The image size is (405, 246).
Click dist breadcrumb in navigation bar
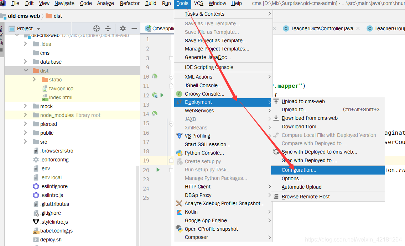[58, 16]
